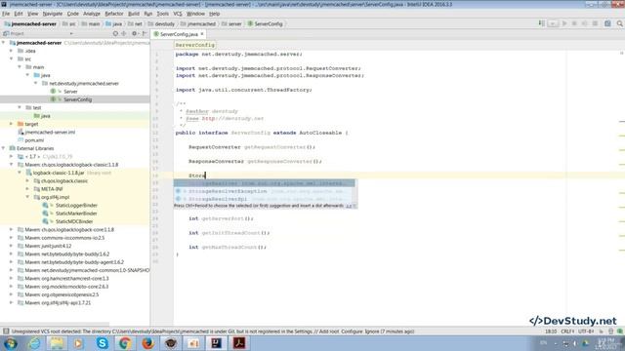
Task: Click the server breadcrumb in navigation bar
Action: (231, 23)
